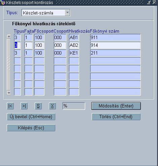Viewport: 158px width, 166px height.
Task: Click the Főkönyvi szám field containing 914
Action: (x=116, y=45)
